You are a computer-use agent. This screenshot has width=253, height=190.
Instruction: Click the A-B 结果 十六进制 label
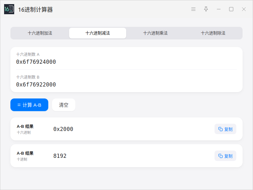click(25, 129)
